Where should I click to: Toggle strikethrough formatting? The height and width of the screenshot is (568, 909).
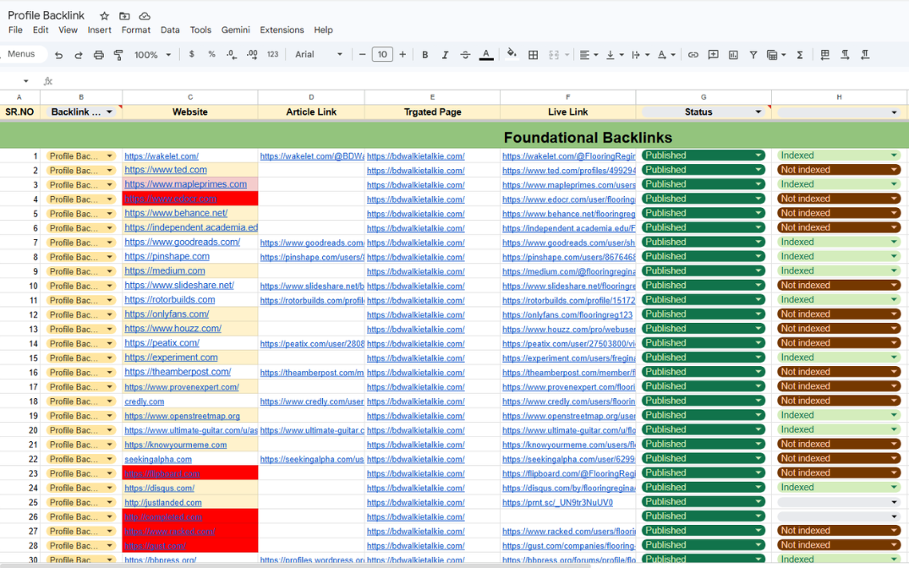click(x=465, y=55)
